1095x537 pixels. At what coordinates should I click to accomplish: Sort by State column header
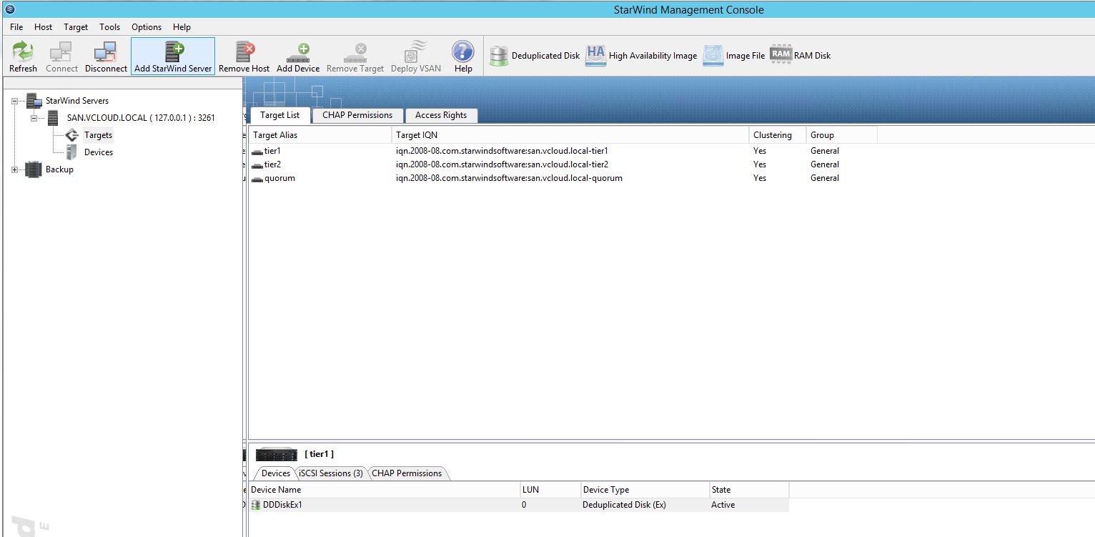[x=748, y=490]
